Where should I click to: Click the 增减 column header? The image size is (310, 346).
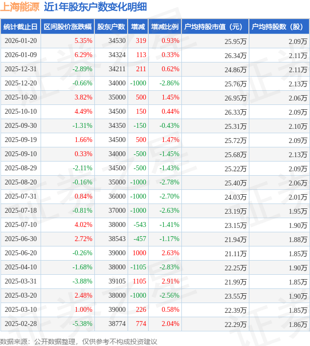138,27
